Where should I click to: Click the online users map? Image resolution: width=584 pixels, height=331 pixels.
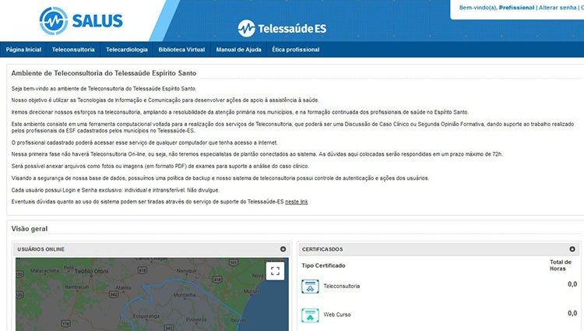click(x=140, y=296)
